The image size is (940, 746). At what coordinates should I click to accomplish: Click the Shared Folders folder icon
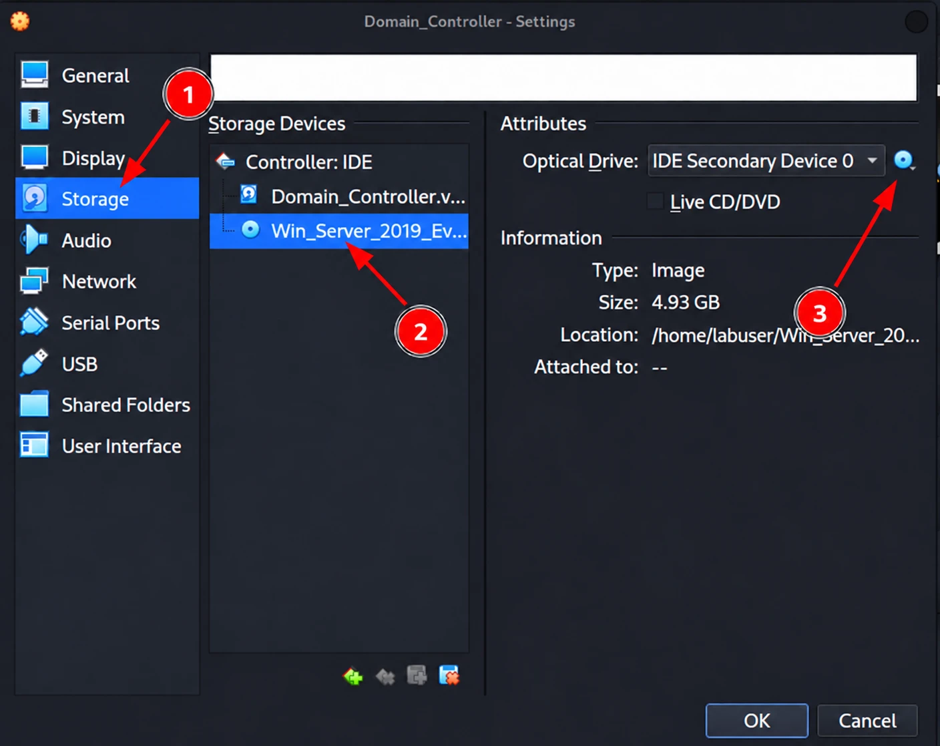pyautogui.click(x=34, y=405)
